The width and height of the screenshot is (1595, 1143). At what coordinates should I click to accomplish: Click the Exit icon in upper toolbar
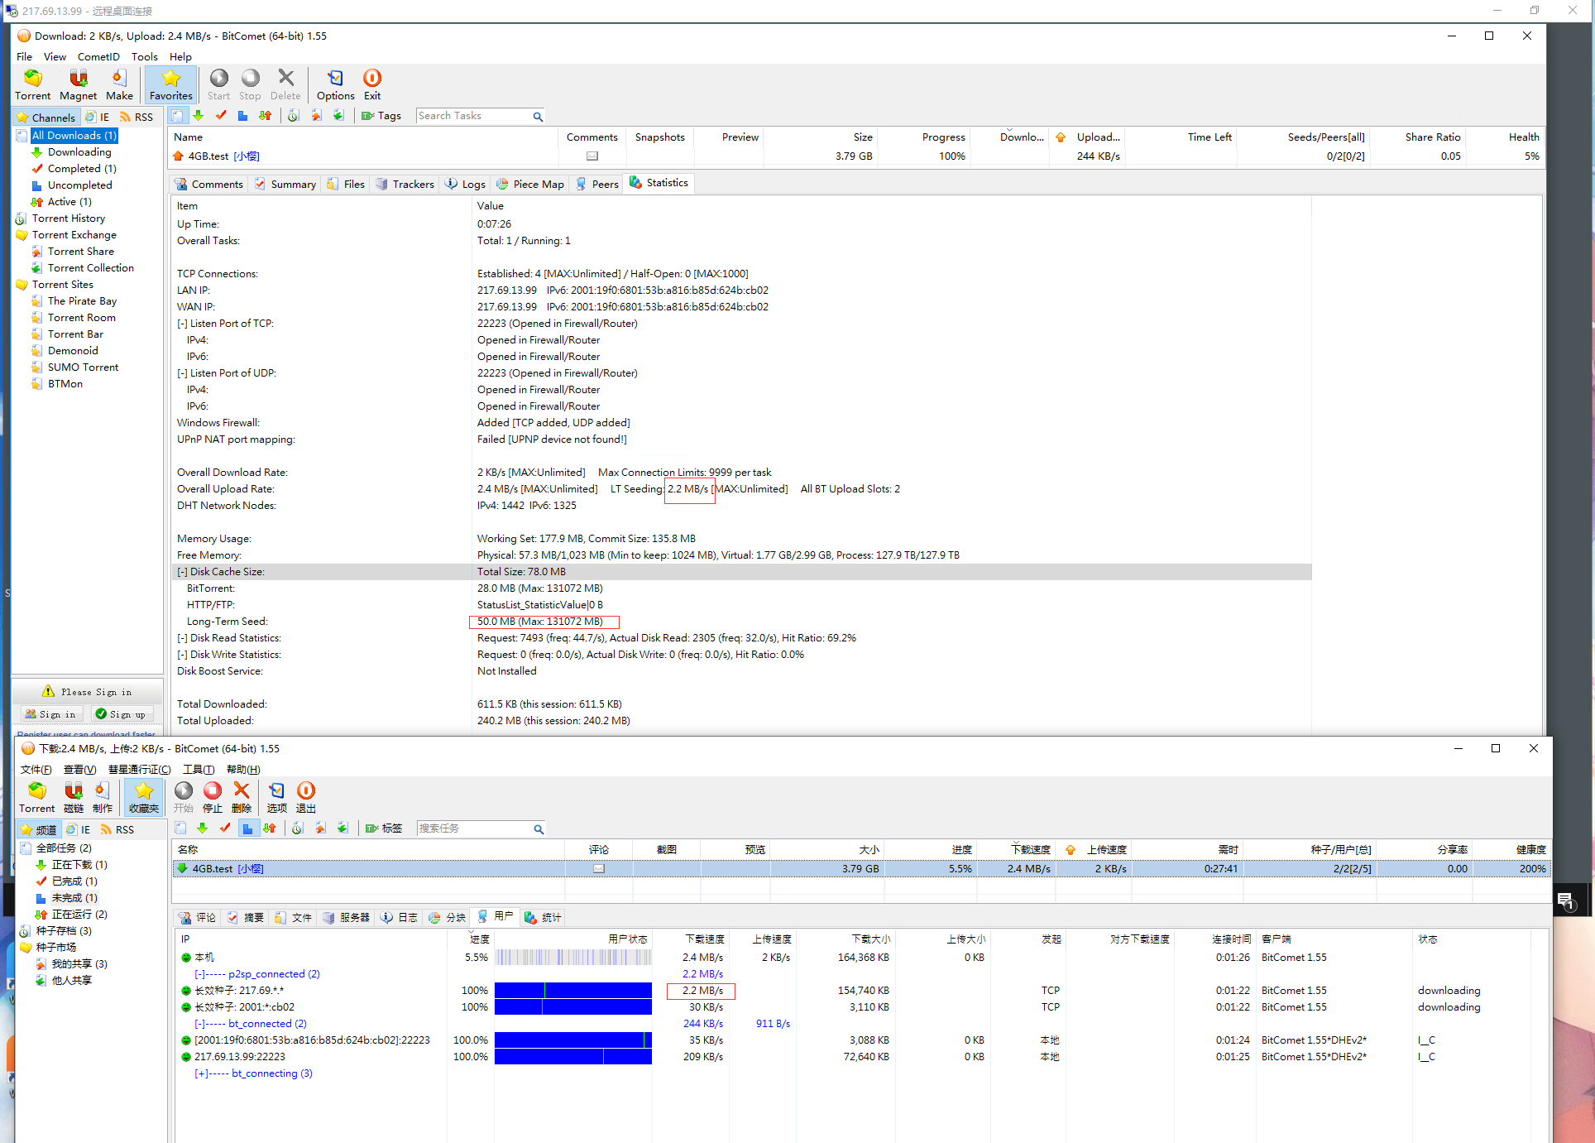point(372,84)
